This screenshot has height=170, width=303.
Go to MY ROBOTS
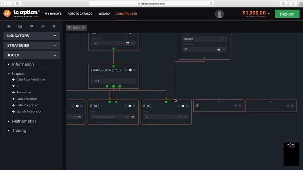click(x=53, y=14)
